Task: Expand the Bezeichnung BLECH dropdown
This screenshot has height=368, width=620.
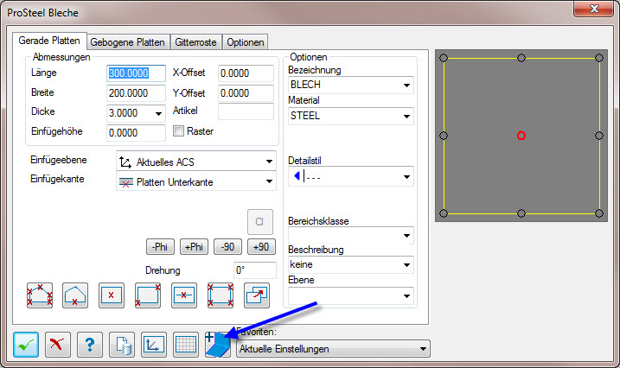Action: [x=351, y=85]
